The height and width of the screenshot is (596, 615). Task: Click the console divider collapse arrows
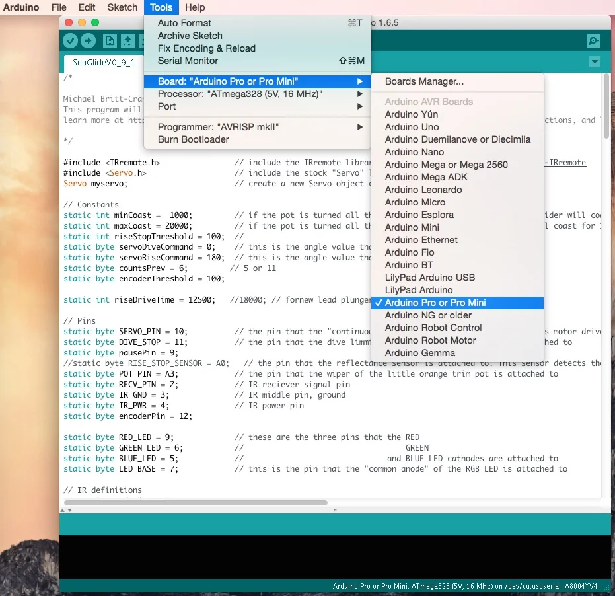[x=66, y=510]
